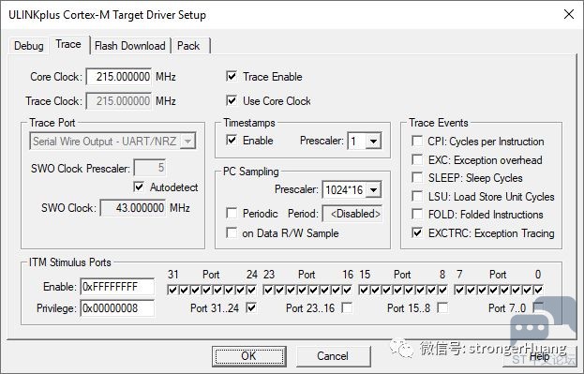Image resolution: width=584 pixels, height=374 pixels.
Task: Click the Period Disabled field
Action: pos(352,214)
